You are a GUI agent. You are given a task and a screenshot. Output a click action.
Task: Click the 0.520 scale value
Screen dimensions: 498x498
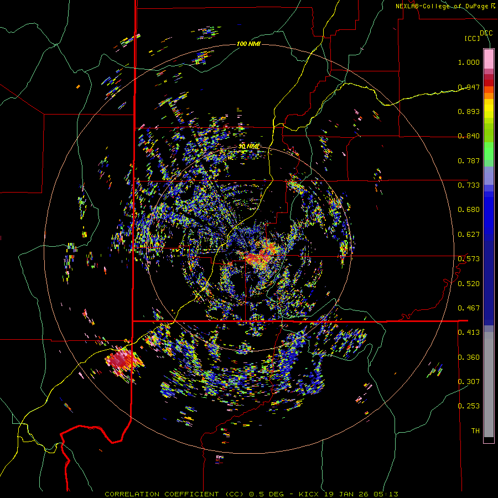point(469,284)
